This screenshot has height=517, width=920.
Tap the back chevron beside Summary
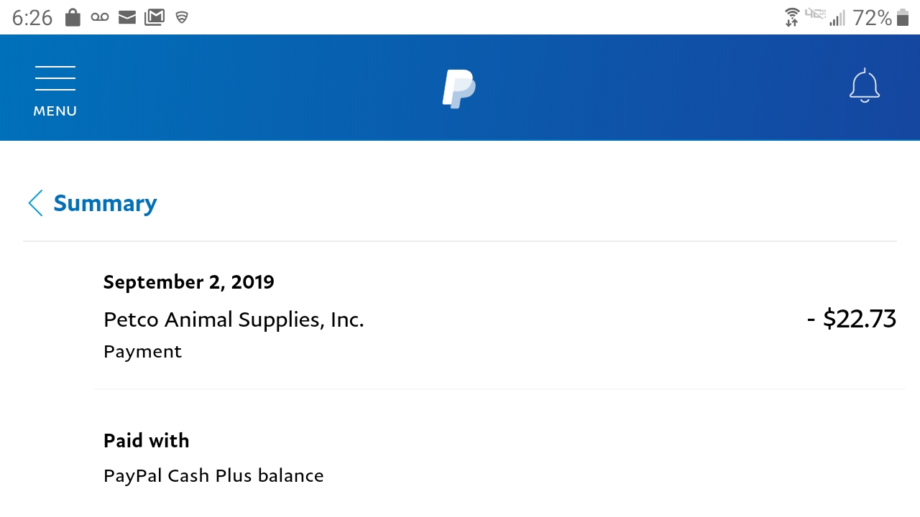[35, 203]
